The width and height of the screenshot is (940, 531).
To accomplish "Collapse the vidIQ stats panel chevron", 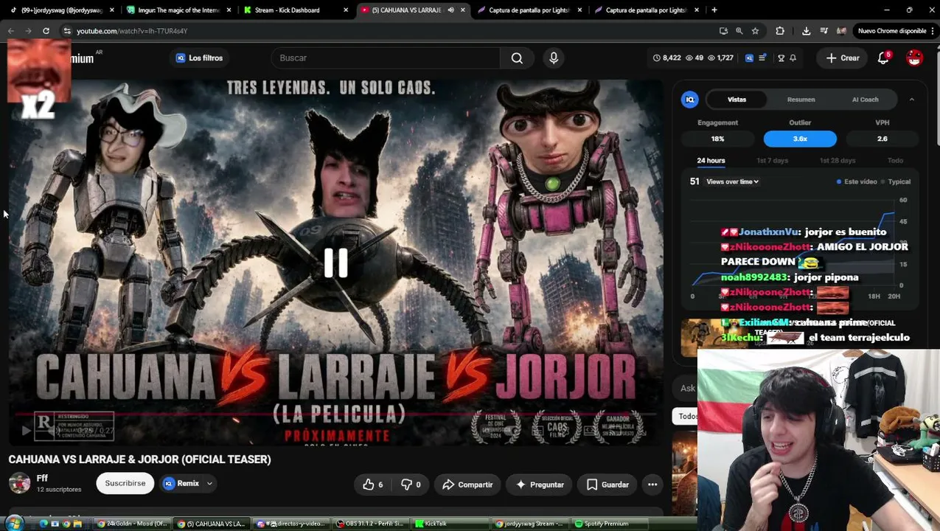I will [x=911, y=100].
